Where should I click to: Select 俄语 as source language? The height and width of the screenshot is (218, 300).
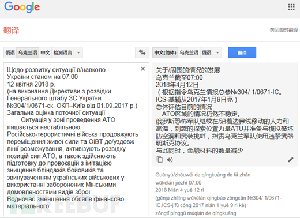(10, 52)
